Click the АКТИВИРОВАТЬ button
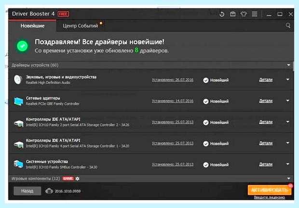This screenshot has height=208, width=299. [270, 190]
